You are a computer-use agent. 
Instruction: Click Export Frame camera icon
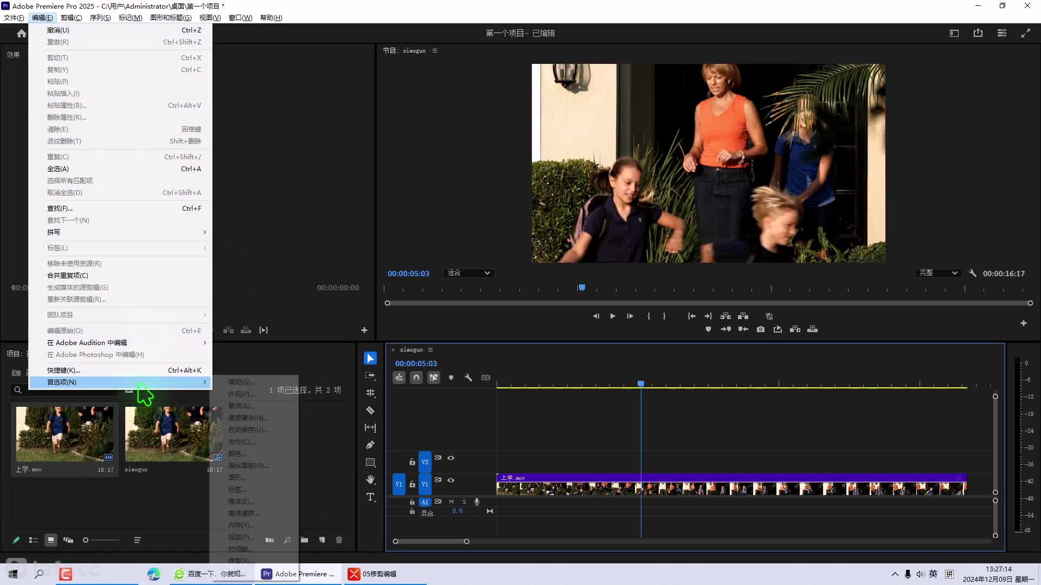[761, 329]
